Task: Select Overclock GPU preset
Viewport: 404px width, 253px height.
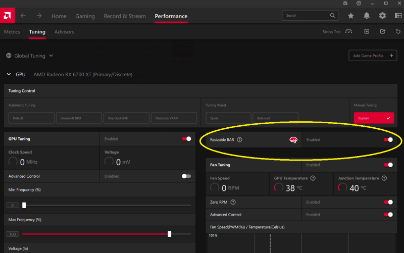Action: click(126, 118)
